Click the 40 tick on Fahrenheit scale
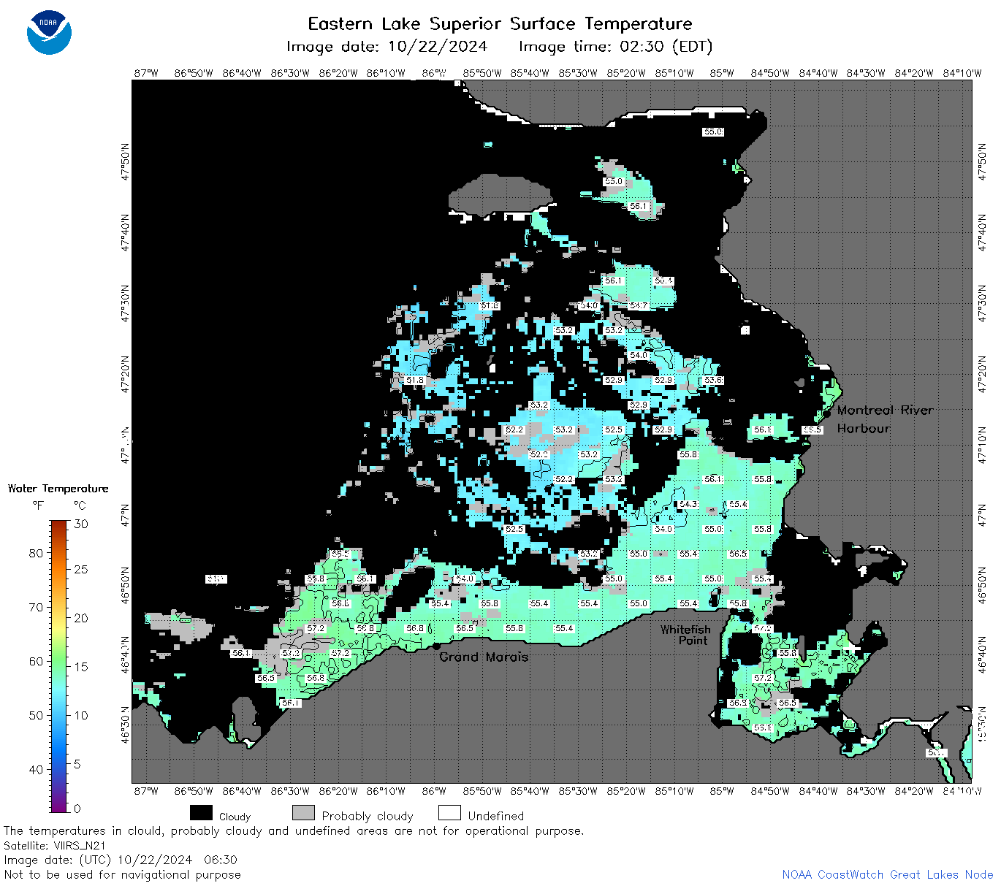Image resolution: width=1001 pixels, height=886 pixels. (36, 769)
